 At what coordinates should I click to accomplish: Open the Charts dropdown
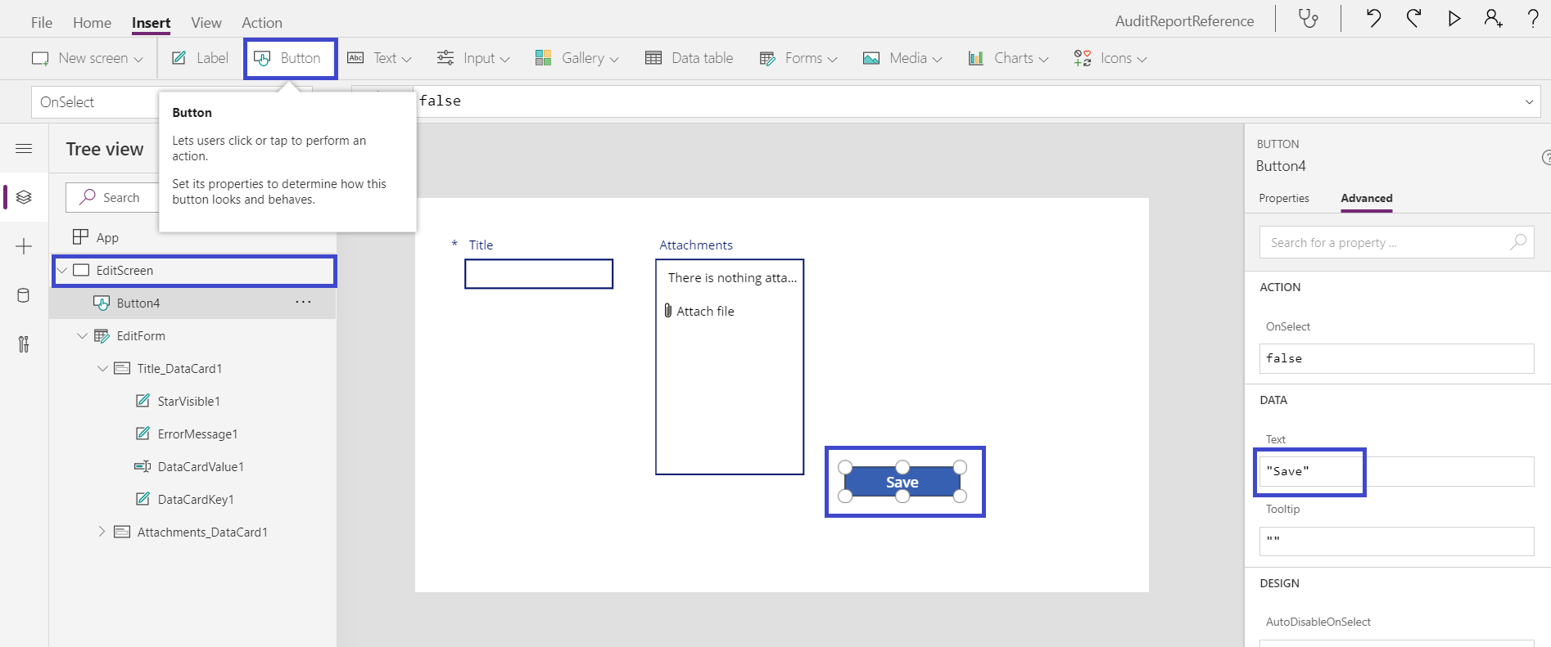click(x=1008, y=58)
